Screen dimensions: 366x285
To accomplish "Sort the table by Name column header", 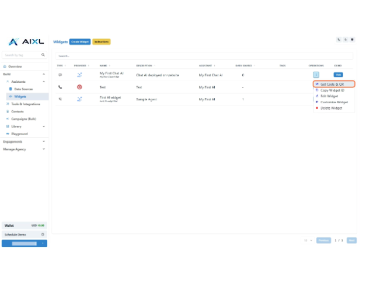I will pos(104,66).
